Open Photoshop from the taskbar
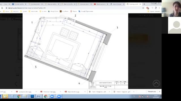Screen dimensions: 181x101 (x=32, y=97)
